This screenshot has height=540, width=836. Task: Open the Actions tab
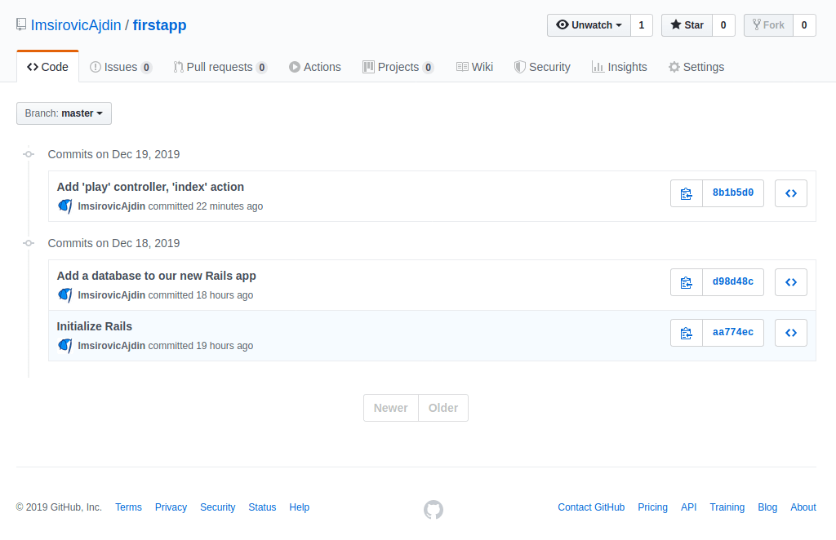point(315,67)
